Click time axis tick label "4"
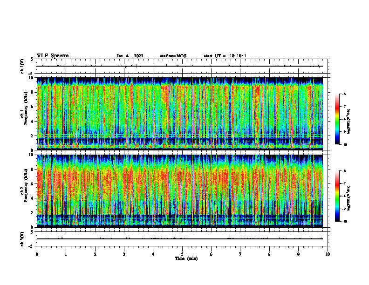The image size is (369, 285). pyautogui.click(x=153, y=254)
